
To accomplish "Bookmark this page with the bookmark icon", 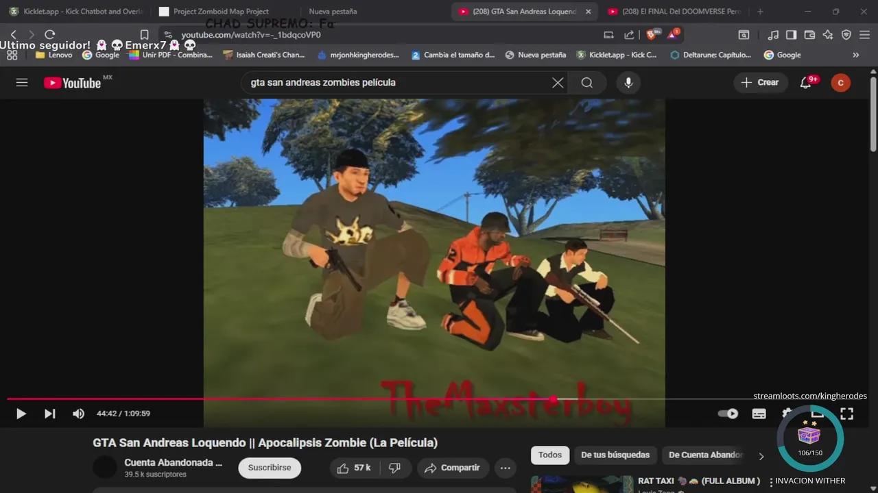I will (144, 35).
